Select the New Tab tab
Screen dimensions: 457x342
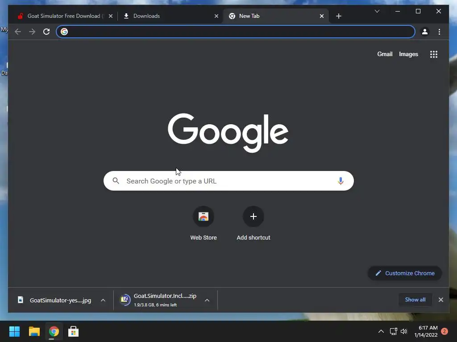(276, 16)
